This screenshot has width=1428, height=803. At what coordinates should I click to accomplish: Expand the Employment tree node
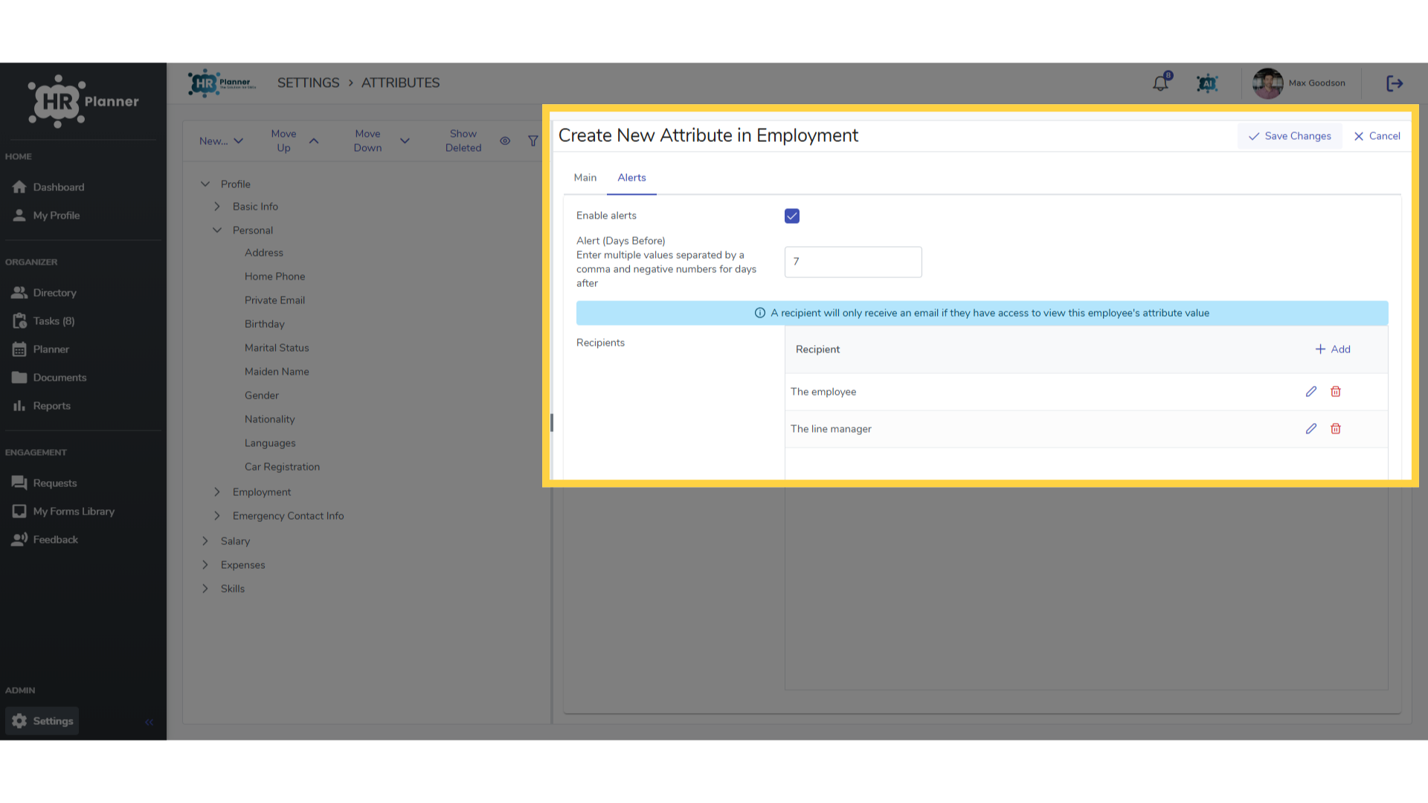[x=217, y=492]
